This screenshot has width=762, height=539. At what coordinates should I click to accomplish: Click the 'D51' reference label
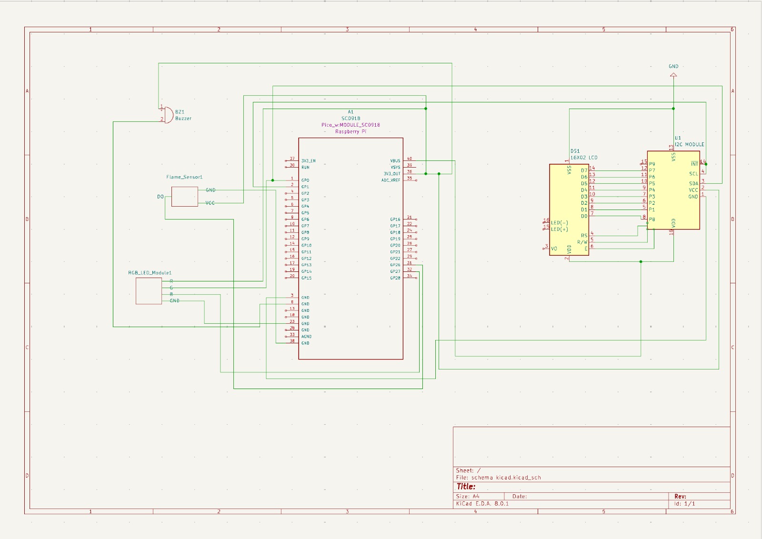pyautogui.click(x=575, y=151)
